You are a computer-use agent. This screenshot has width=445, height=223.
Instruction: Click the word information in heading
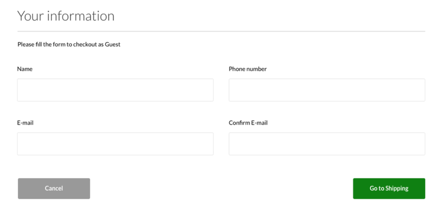click(x=81, y=16)
